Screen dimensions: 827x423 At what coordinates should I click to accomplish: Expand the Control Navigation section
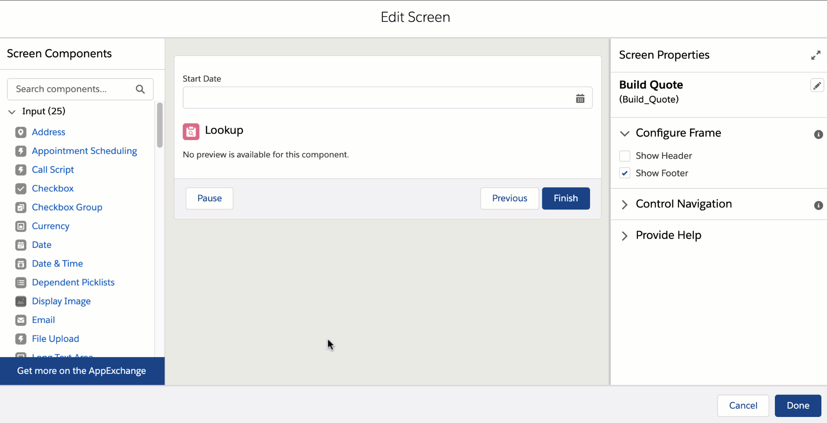tap(625, 204)
